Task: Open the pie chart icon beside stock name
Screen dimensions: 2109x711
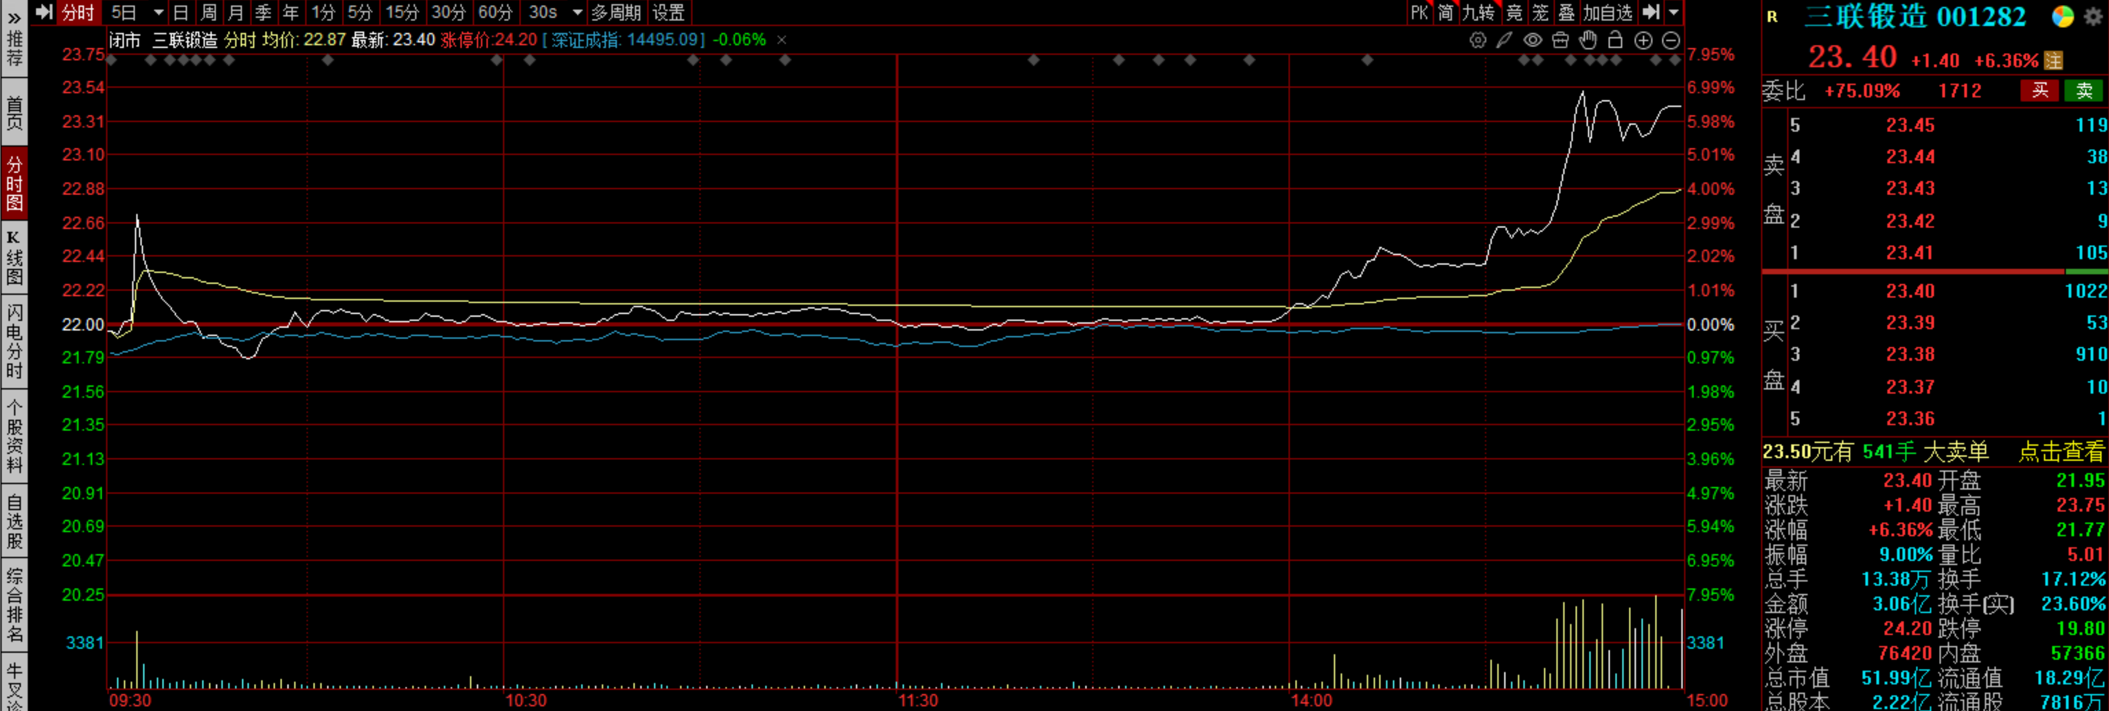Action: click(x=2062, y=16)
